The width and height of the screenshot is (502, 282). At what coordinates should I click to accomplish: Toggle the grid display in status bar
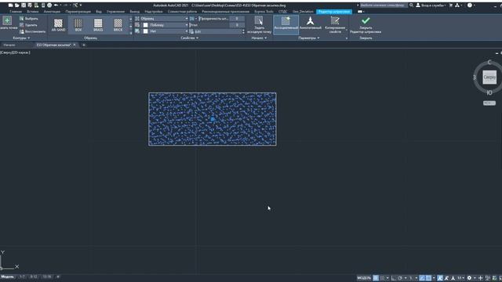(x=376, y=278)
